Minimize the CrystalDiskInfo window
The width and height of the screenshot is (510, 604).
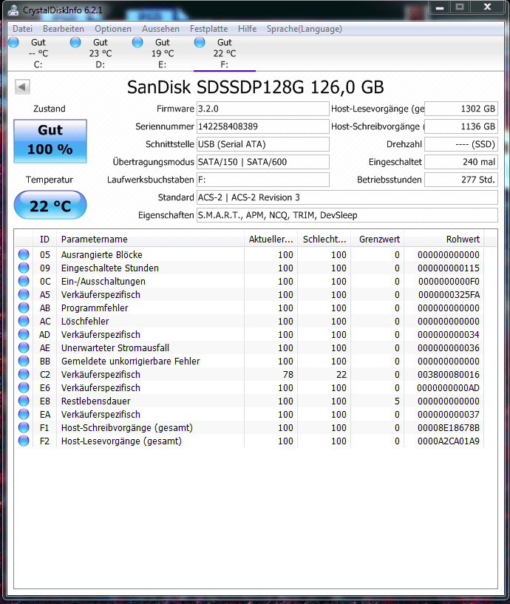pos(440,7)
